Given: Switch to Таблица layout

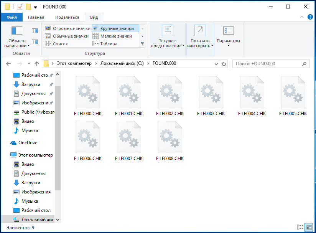Looking at the screenshot, I should (x=105, y=44).
